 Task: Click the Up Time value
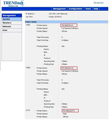pyautogui.click(x=55, y=17)
